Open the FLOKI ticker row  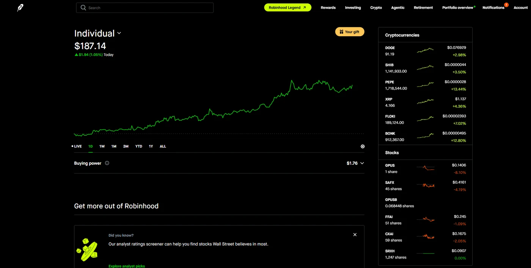point(425,119)
